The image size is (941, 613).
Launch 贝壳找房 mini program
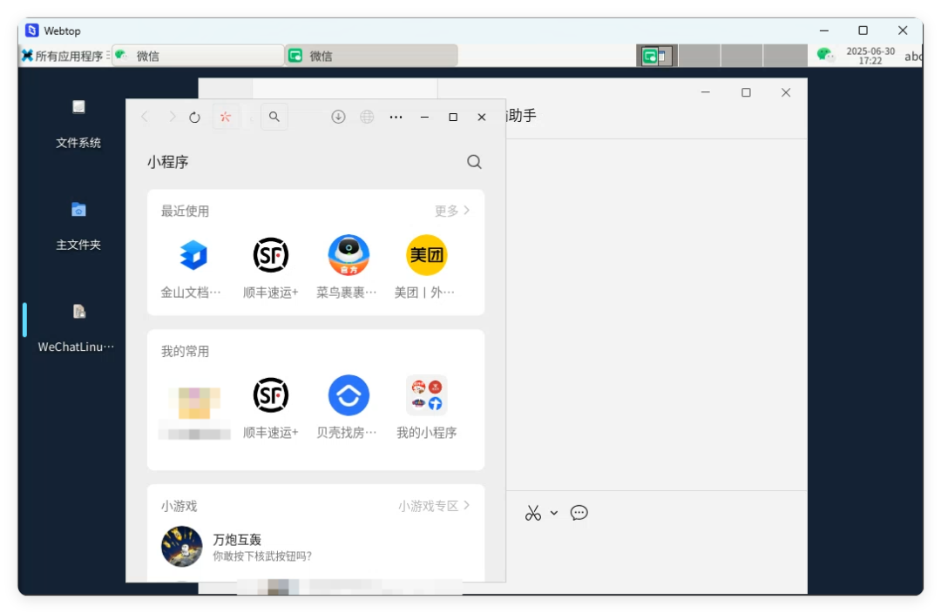coord(348,408)
